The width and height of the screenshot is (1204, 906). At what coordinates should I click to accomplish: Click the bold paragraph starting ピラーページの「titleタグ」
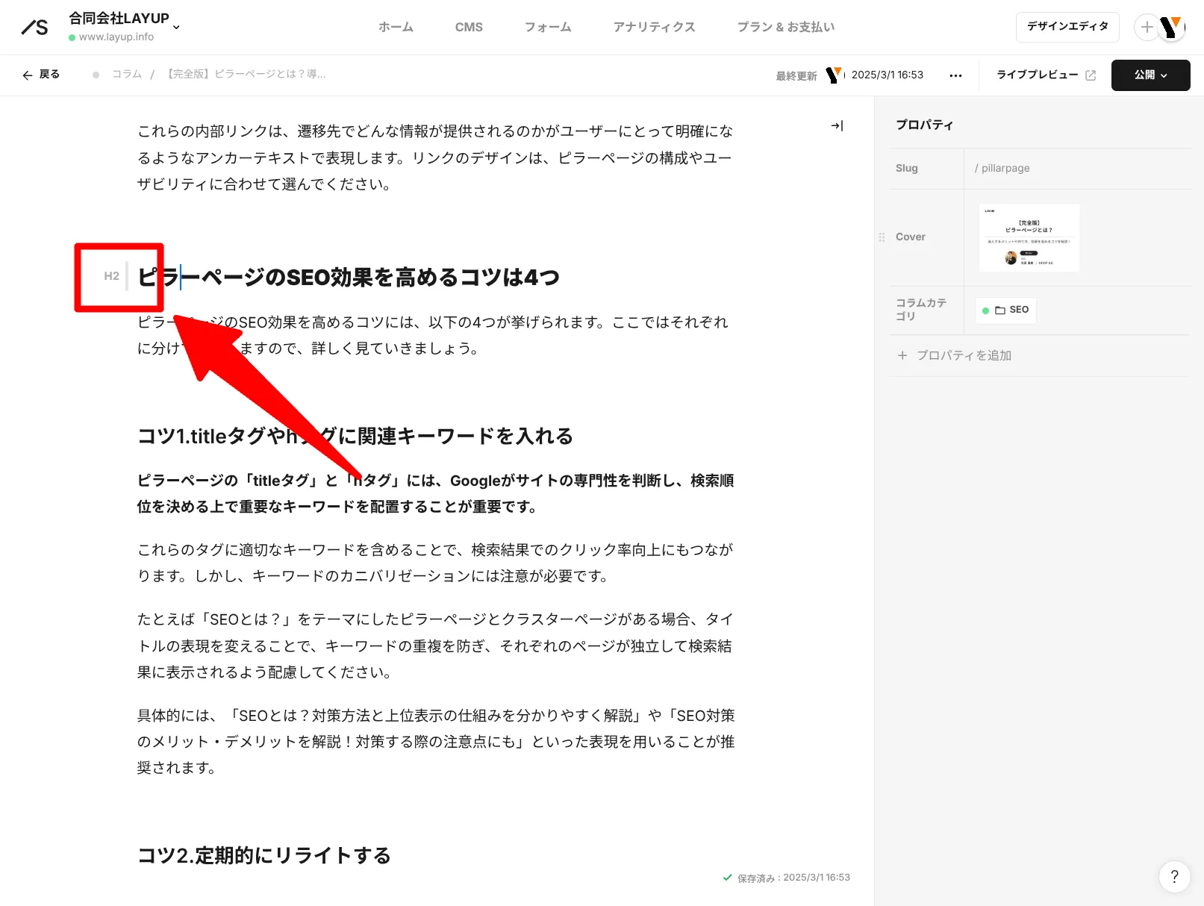point(435,494)
